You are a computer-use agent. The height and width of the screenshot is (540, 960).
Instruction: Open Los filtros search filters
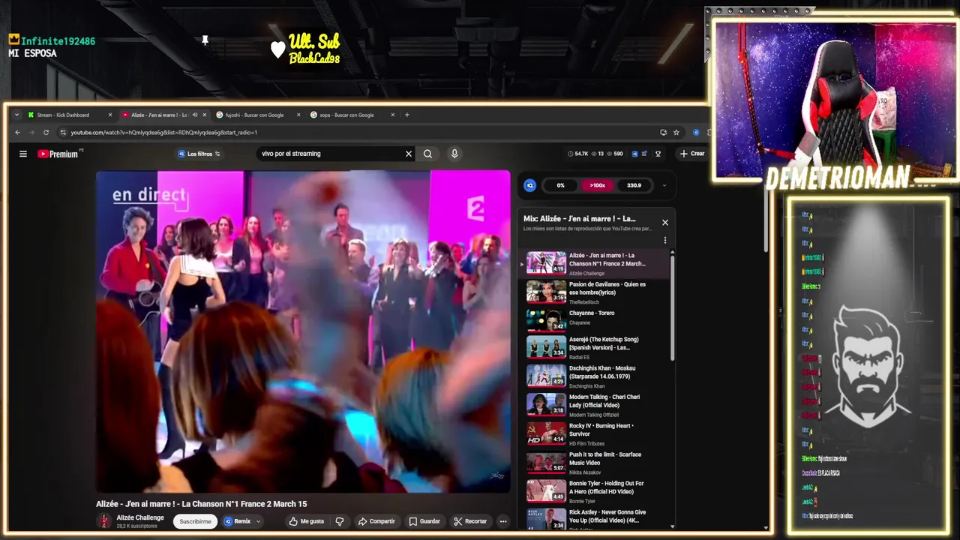pos(199,154)
